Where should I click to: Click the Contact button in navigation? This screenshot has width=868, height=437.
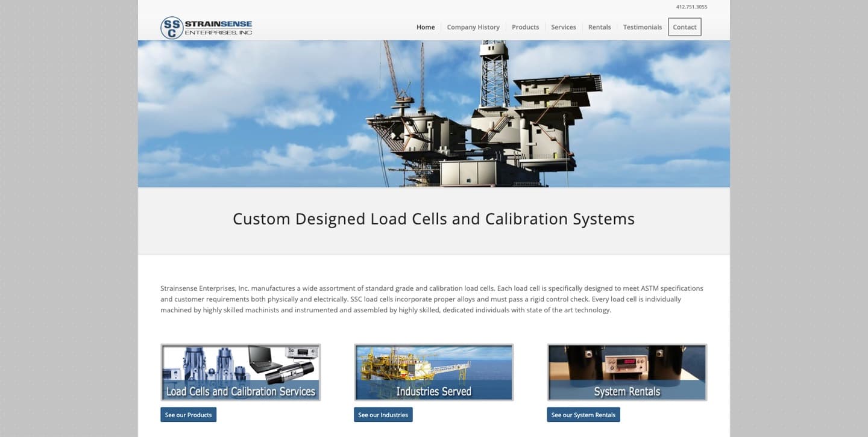pos(685,27)
